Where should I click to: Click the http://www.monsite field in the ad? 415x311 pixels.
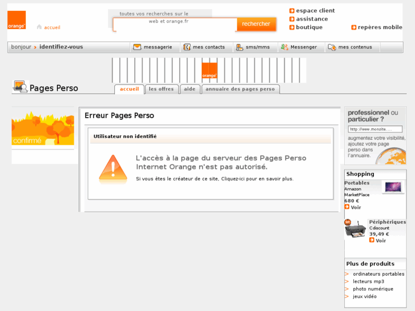(x=375, y=129)
